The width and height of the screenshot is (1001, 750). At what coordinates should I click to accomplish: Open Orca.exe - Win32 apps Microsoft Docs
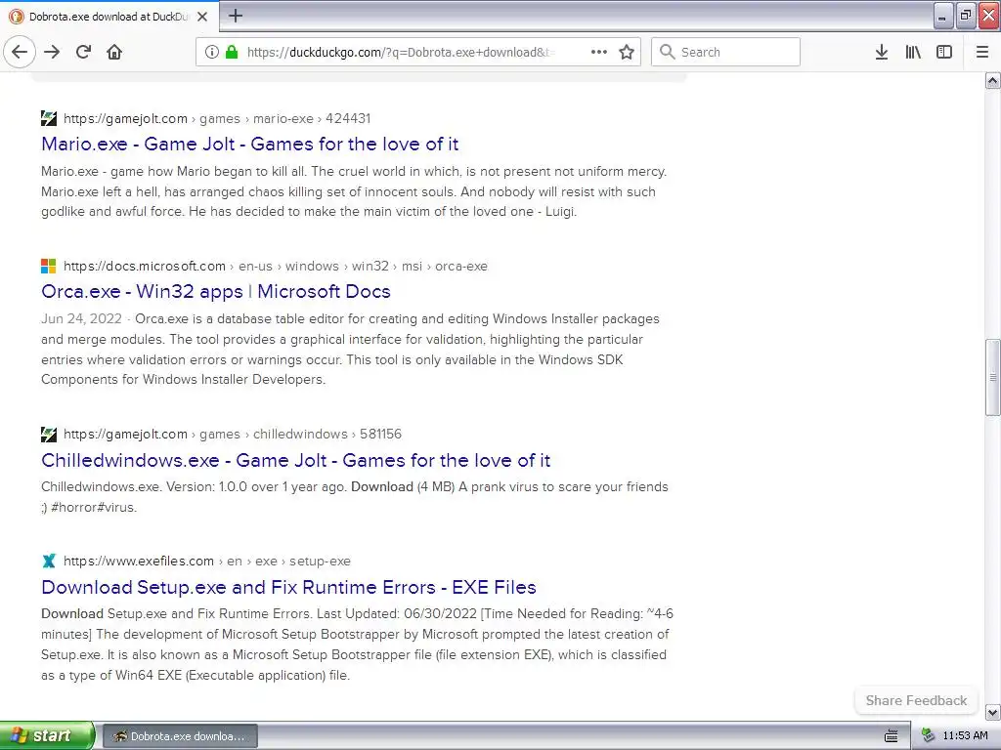[x=216, y=291]
